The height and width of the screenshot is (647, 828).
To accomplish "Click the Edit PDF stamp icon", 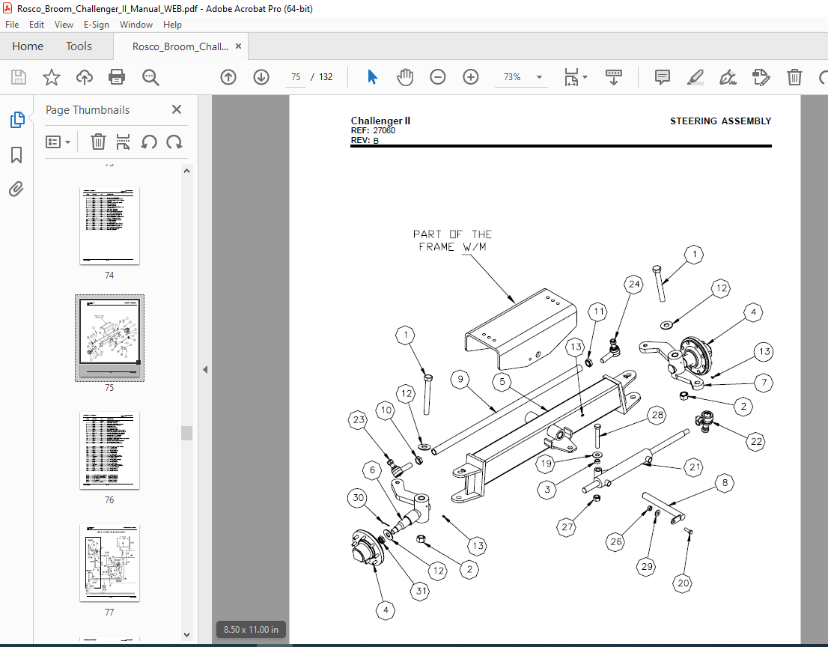I will pyautogui.click(x=761, y=77).
